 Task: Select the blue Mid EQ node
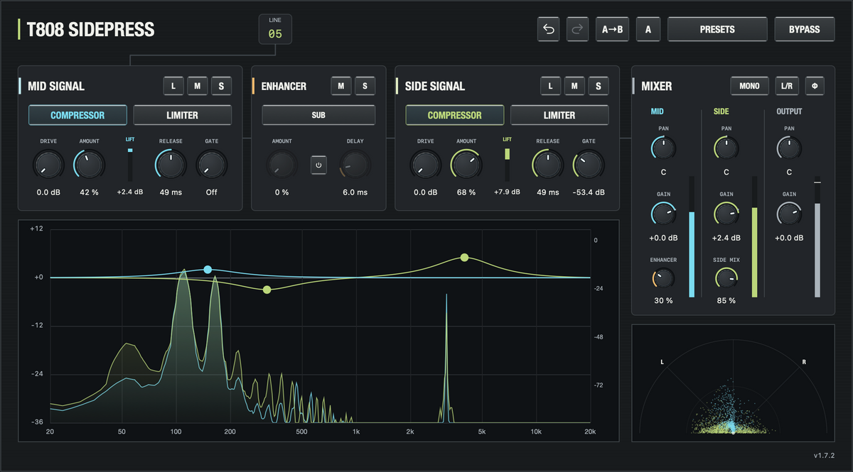(x=208, y=270)
